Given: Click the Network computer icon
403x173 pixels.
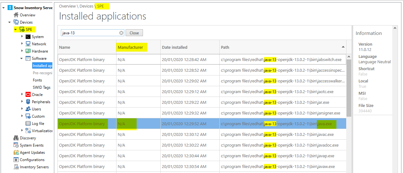Looking at the screenshot, I should click(x=28, y=44).
